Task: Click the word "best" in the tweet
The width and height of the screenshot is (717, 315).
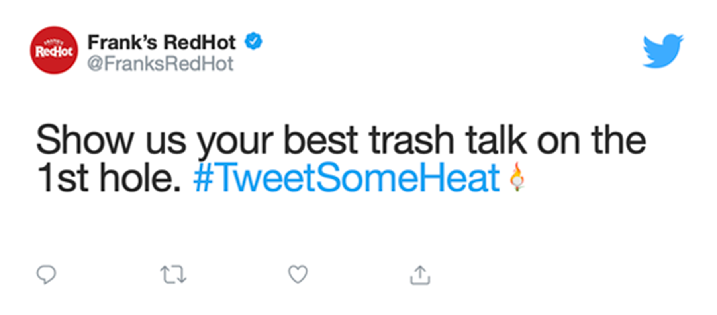Action: pyautogui.click(x=321, y=140)
